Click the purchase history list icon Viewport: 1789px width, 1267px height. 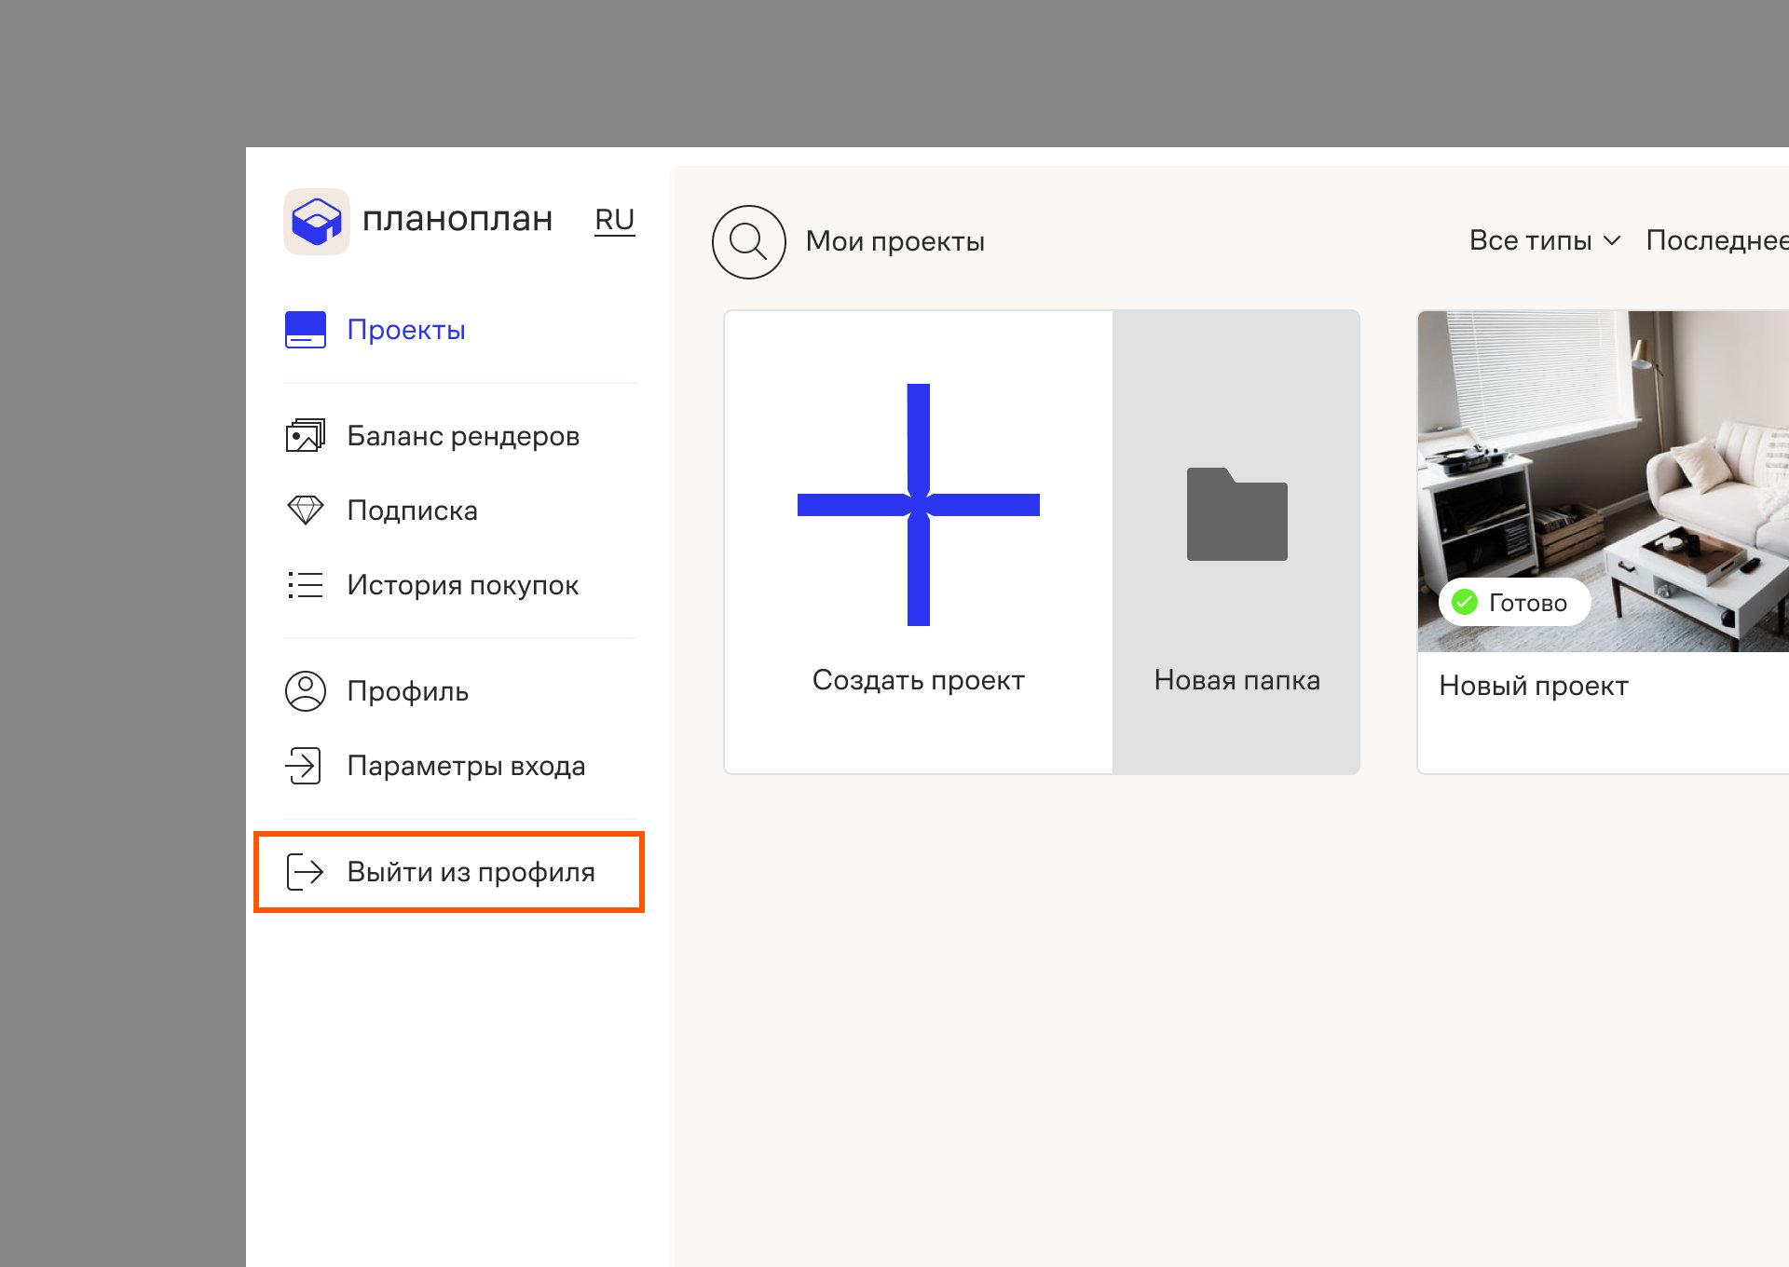pyautogui.click(x=305, y=585)
